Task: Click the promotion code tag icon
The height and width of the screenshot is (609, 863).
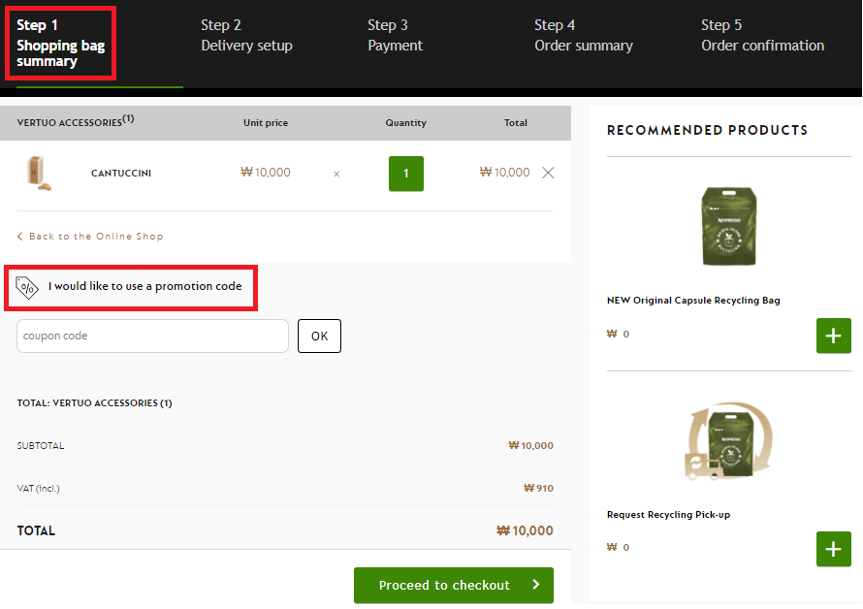Action: (26, 287)
